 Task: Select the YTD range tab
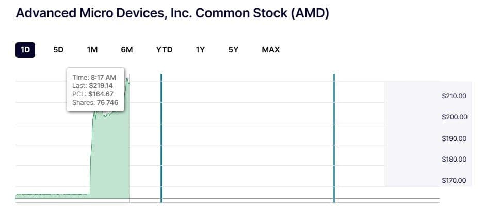pos(164,50)
